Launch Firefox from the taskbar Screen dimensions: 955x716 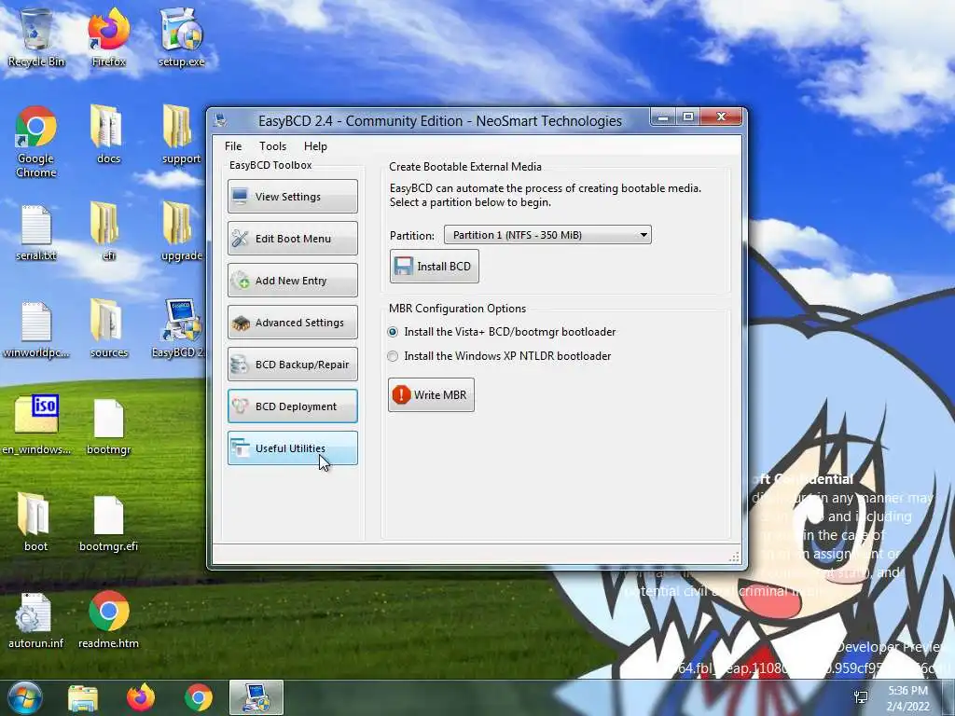tap(141, 698)
